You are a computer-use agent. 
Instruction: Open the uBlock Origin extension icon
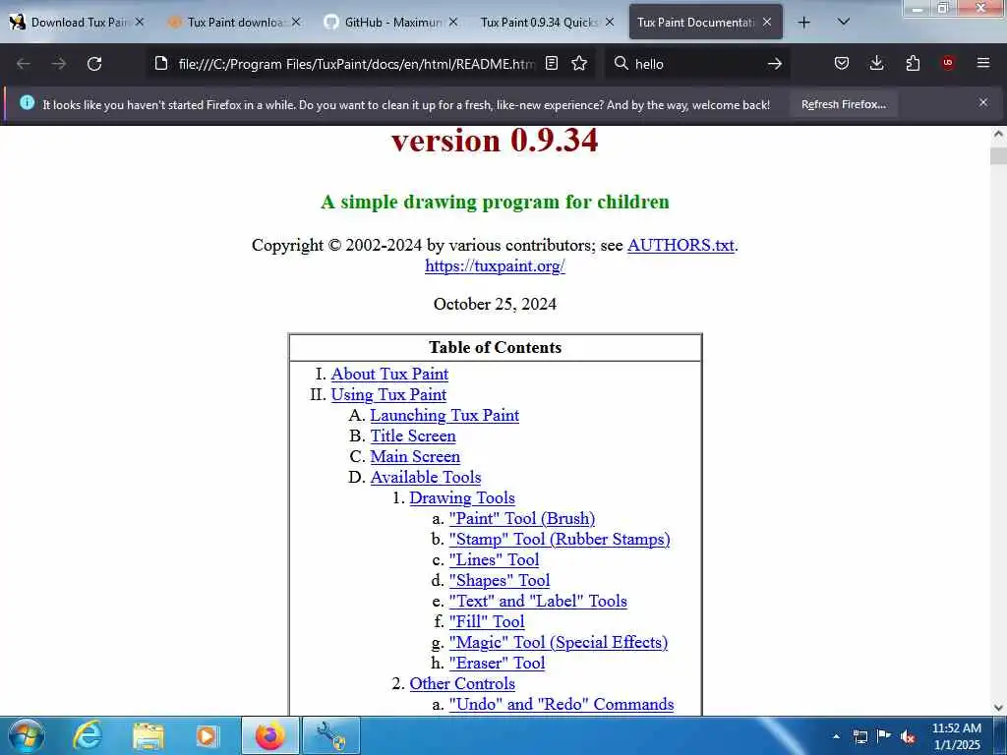pyautogui.click(x=947, y=63)
